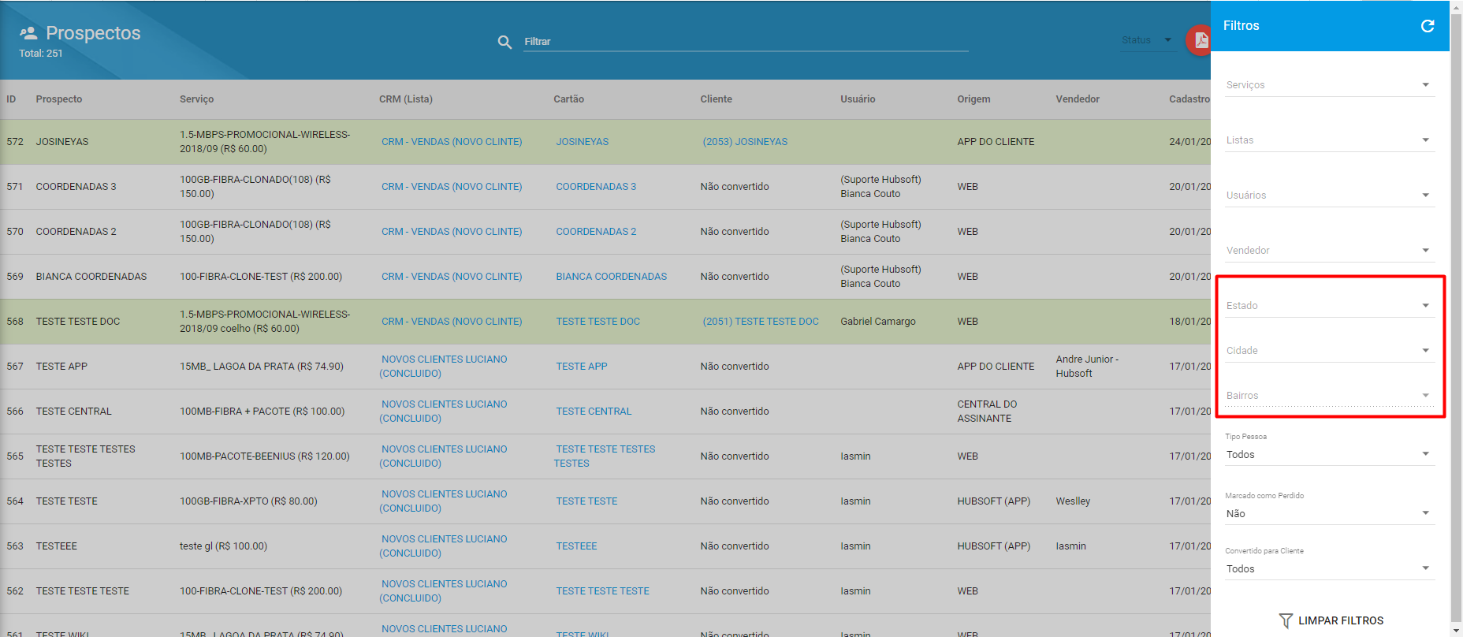1463x637 pixels.
Task: Click the Prospectos people icon
Action: [28, 33]
